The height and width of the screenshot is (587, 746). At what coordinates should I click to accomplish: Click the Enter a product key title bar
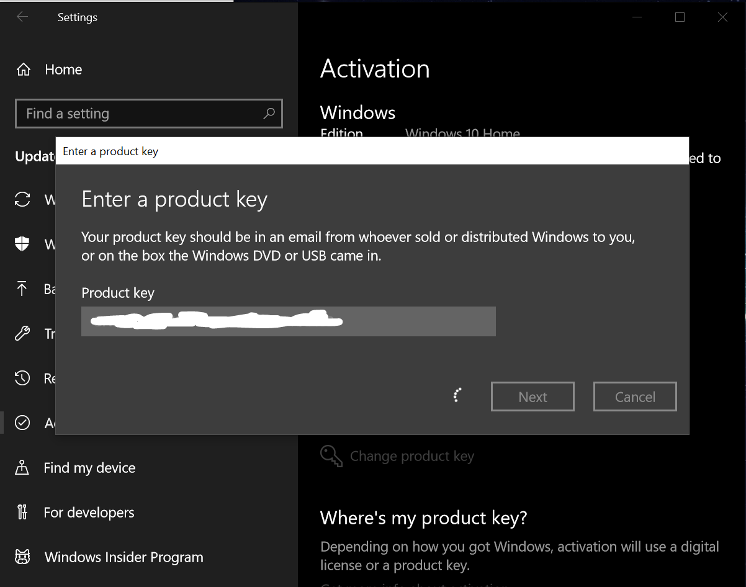(372, 151)
